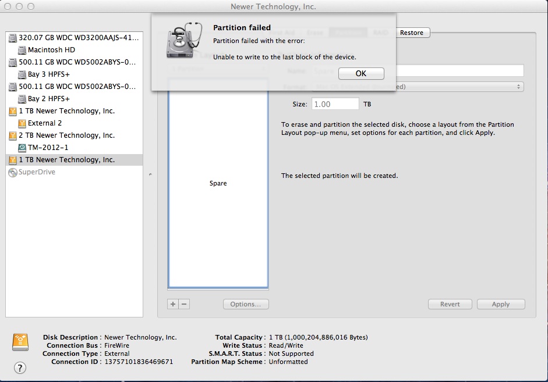Click the External 2 orange FireWire icon

coord(22,123)
